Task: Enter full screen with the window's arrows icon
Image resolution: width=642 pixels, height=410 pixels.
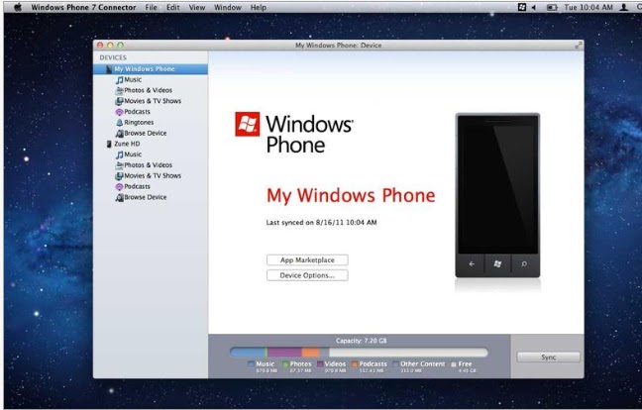Action: point(579,45)
